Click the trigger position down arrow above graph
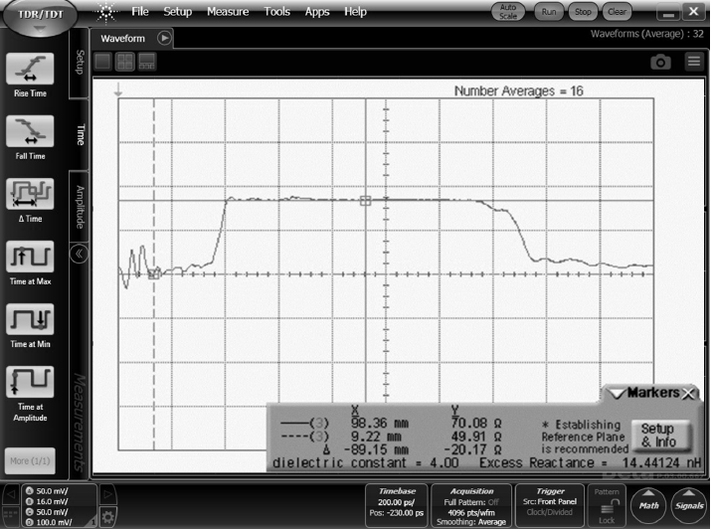The height and width of the screenshot is (529, 713). [118, 89]
